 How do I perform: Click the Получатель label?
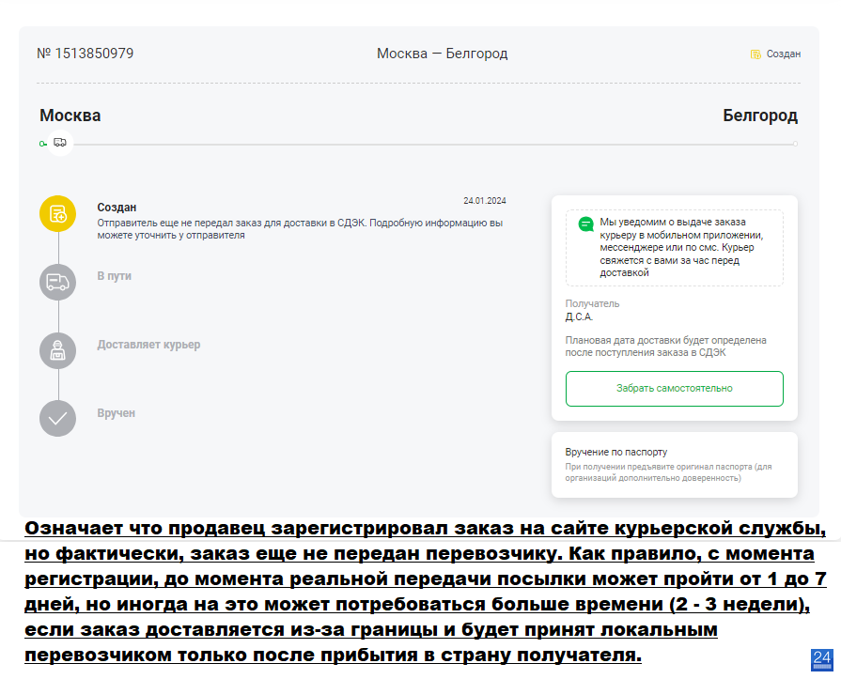point(592,304)
